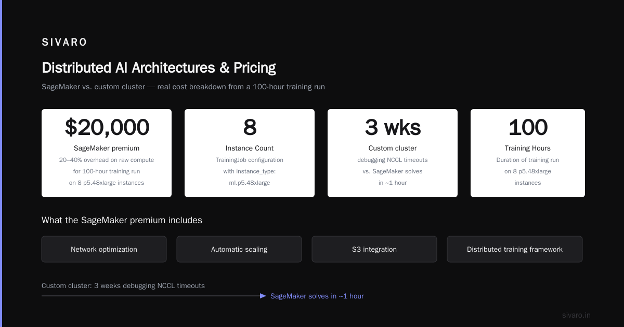624x327 pixels.
Task: Click the 'Custom cluster' card label
Action: pos(393,148)
